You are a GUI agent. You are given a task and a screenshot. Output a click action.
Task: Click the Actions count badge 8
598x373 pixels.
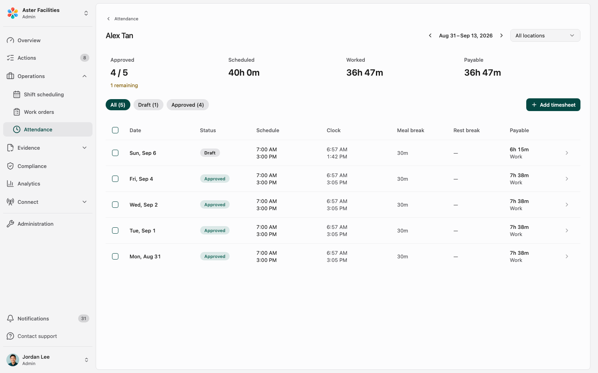click(x=85, y=58)
